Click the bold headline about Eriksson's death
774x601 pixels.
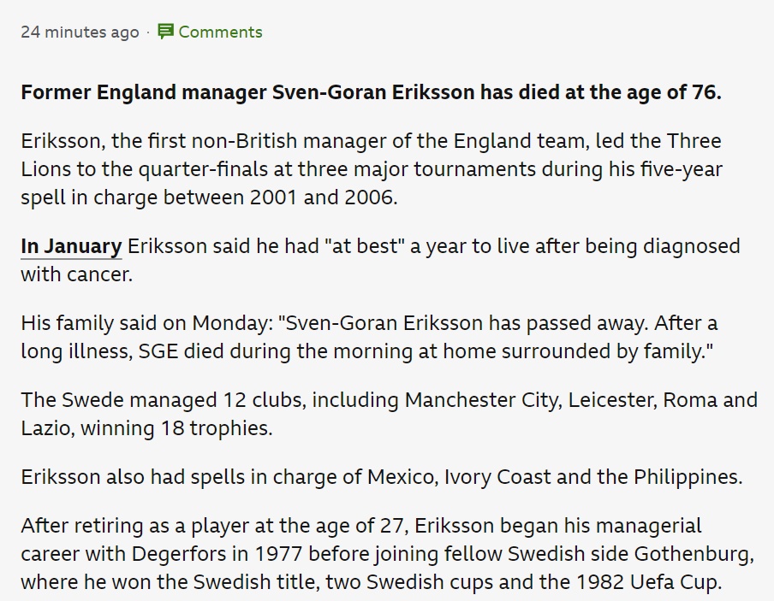tap(371, 92)
